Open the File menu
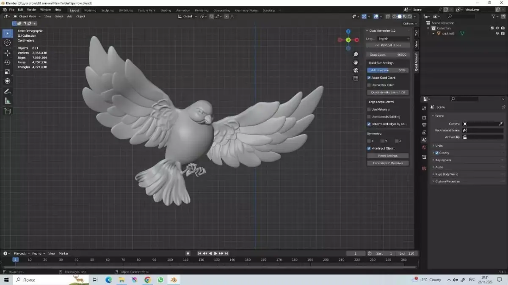508x285 pixels. pyautogui.click(x=11, y=10)
